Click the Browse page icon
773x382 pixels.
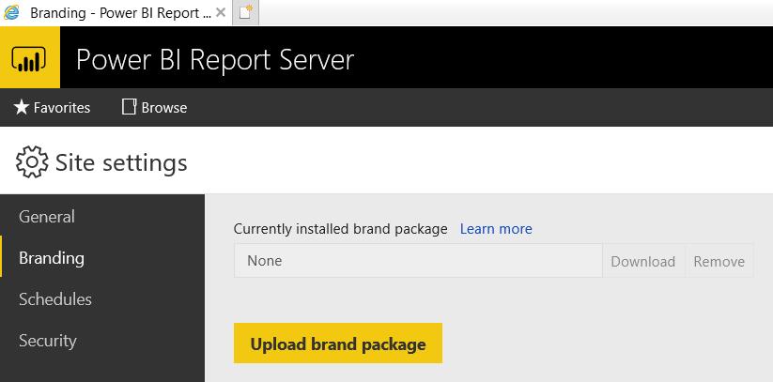point(130,107)
